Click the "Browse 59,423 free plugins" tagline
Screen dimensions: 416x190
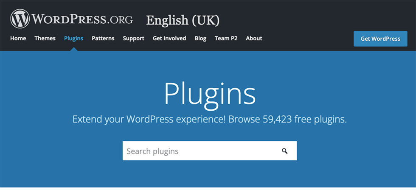[x=287, y=120]
